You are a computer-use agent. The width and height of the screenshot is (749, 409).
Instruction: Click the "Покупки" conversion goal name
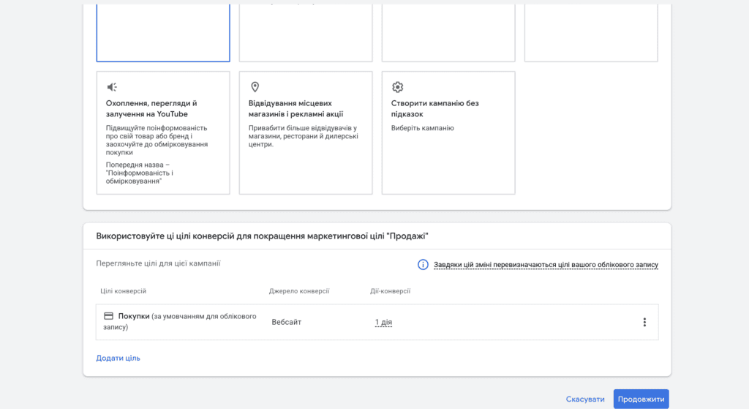(134, 316)
